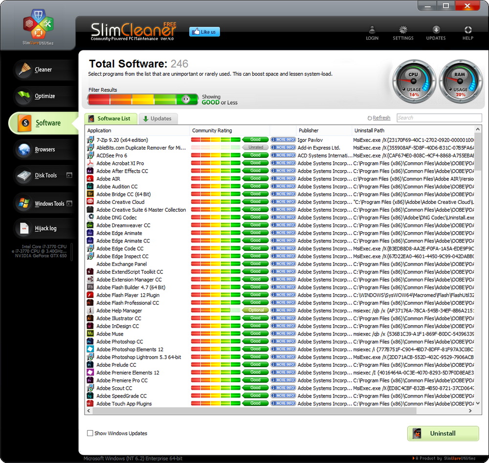
Task: Select the Adobe Photoshop Lightroom 5.3 row
Action: pyautogui.click(x=279, y=357)
